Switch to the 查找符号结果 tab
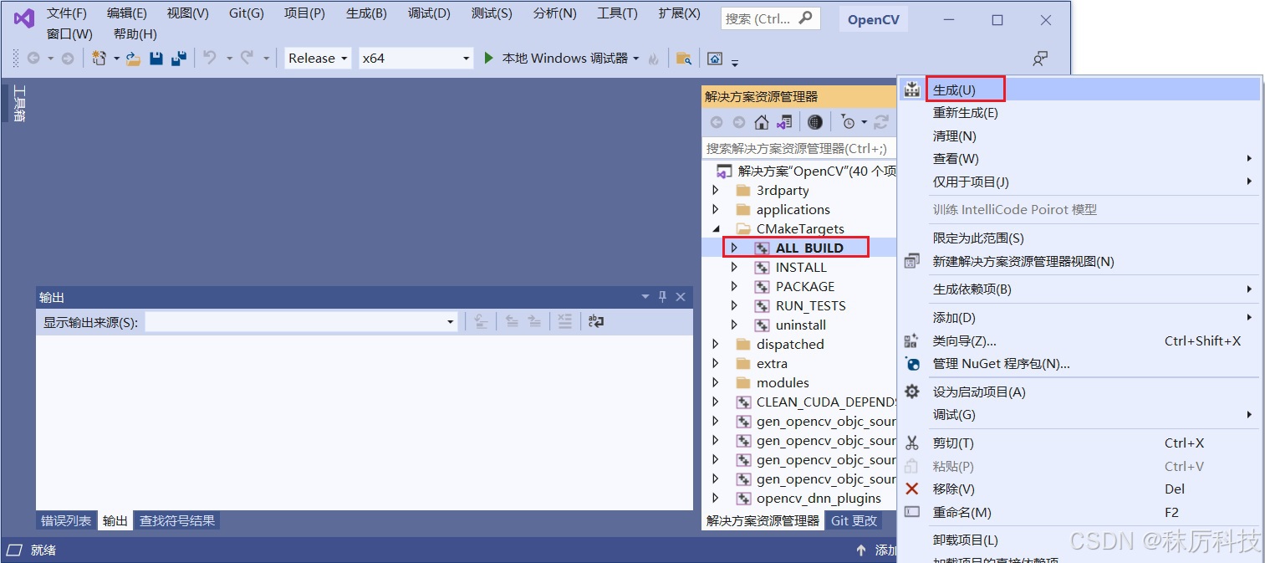 177,520
